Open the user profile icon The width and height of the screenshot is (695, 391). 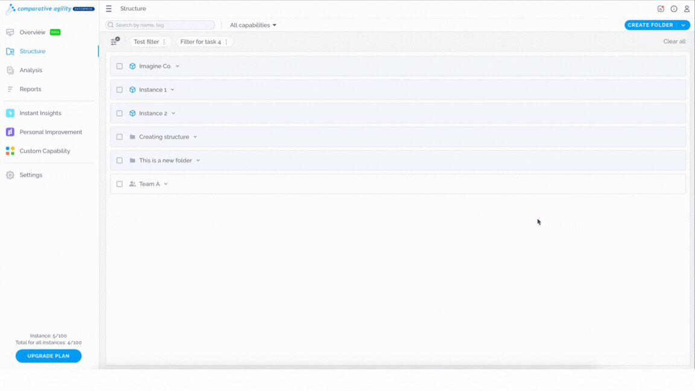pyautogui.click(x=687, y=8)
